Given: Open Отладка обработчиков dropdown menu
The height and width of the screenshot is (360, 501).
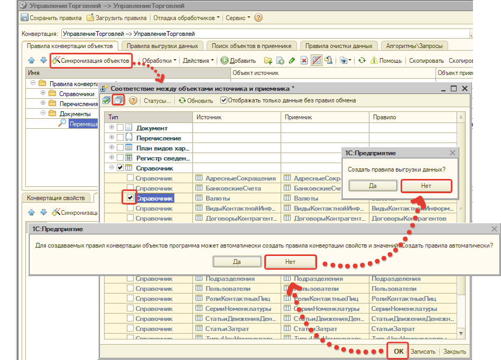Looking at the screenshot, I should (186, 18).
